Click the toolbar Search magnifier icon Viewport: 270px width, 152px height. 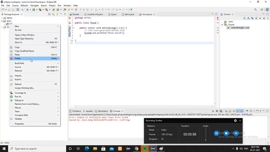pos(255,10)
